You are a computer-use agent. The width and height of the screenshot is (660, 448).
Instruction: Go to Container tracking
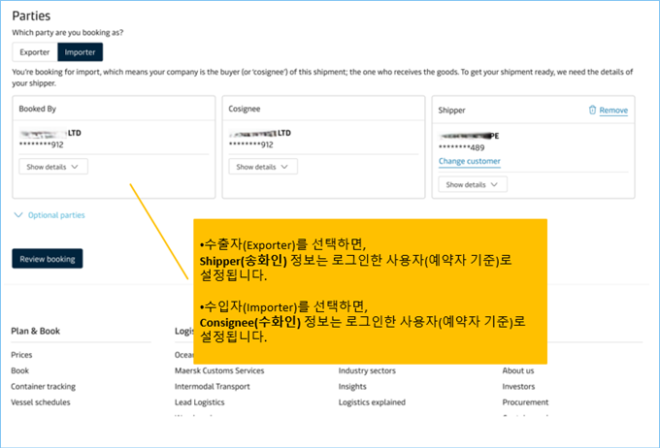[x=43, y=386]
